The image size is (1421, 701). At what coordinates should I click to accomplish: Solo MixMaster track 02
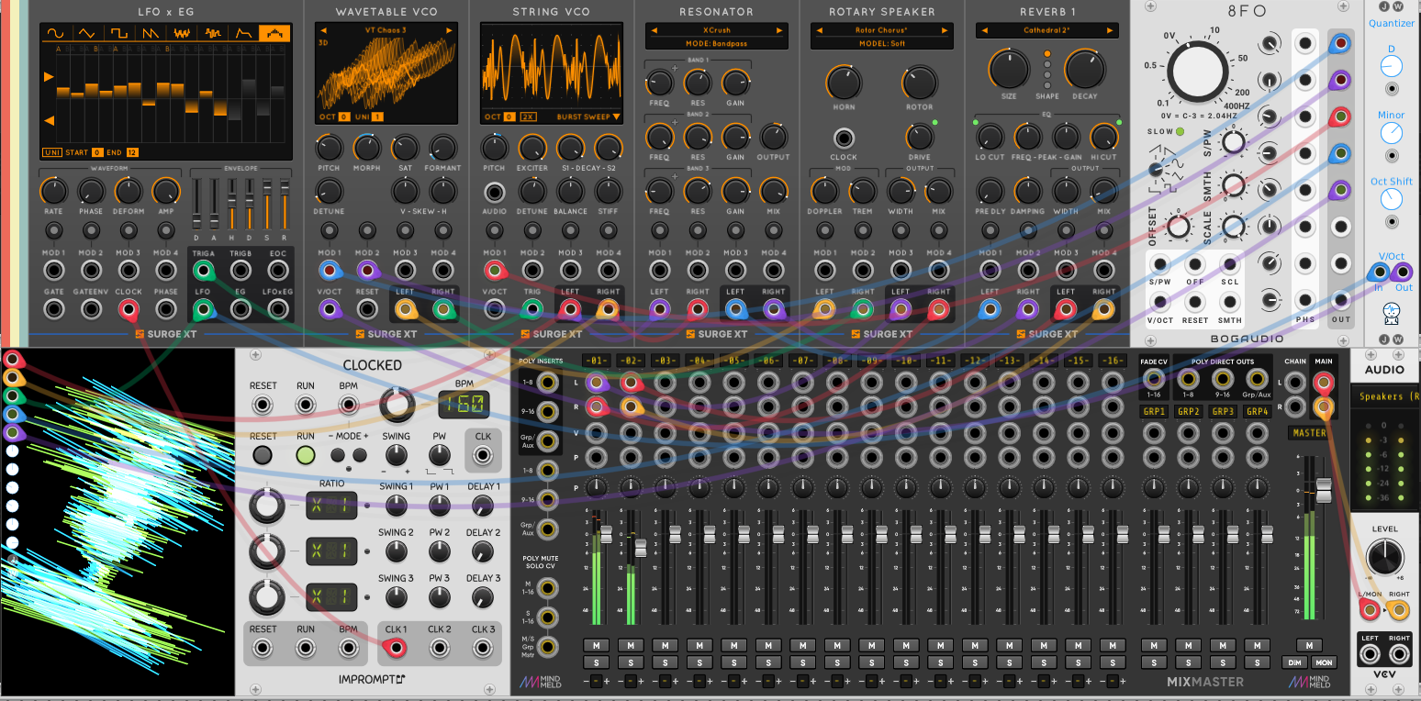pos(630,662)
